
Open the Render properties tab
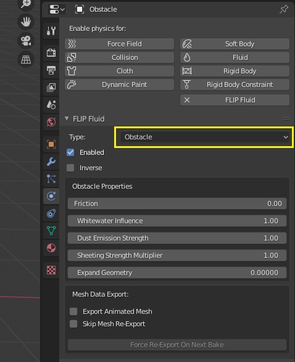click(51, 52)
